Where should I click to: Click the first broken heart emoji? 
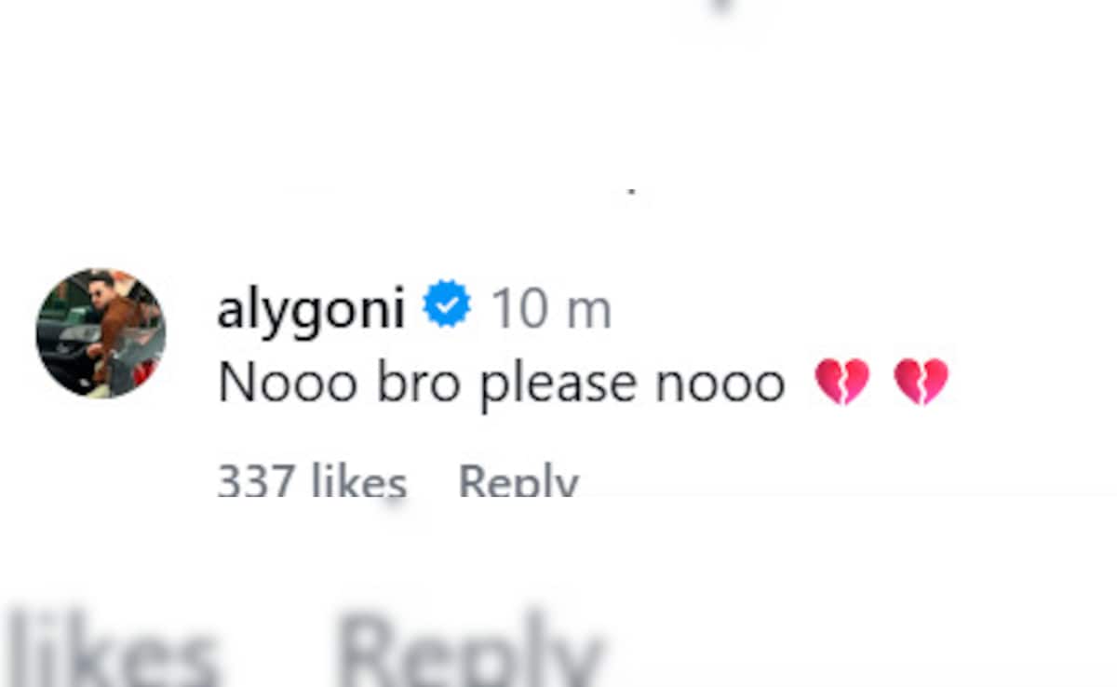click(x=841, y=382)
